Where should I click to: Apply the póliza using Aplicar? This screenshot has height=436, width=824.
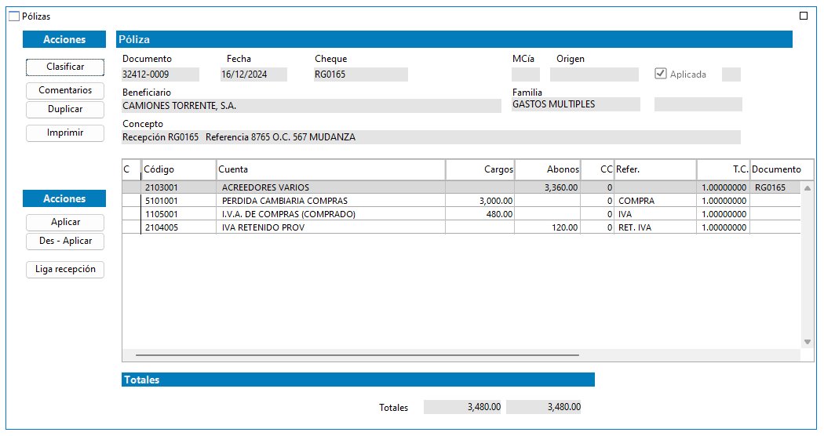pyautogui.click(x=65, y=222)
